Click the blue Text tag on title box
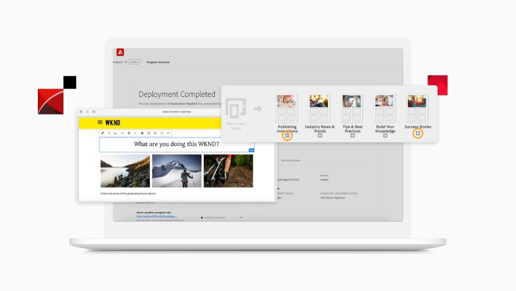 (252, 150)
